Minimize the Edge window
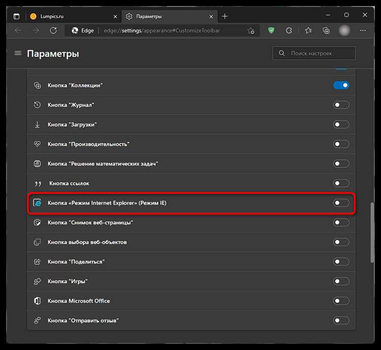 [x=328, y=15]
